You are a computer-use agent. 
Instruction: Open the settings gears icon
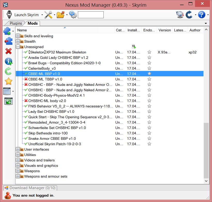[x=73, y=15]
